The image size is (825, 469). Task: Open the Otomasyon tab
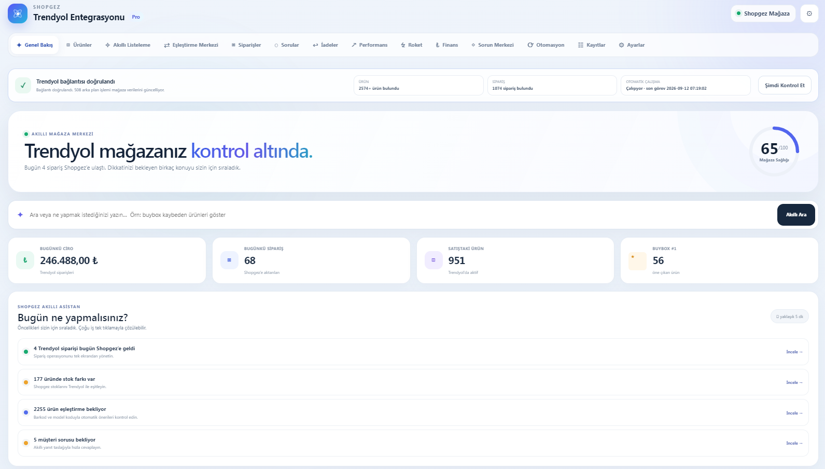(546, 45)
